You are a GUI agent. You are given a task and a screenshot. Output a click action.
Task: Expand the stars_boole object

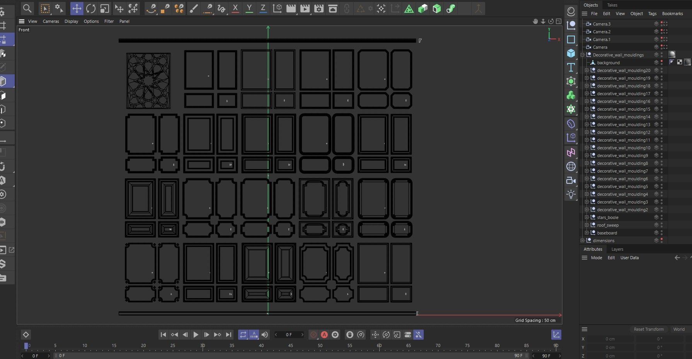(x=586, y=217)
